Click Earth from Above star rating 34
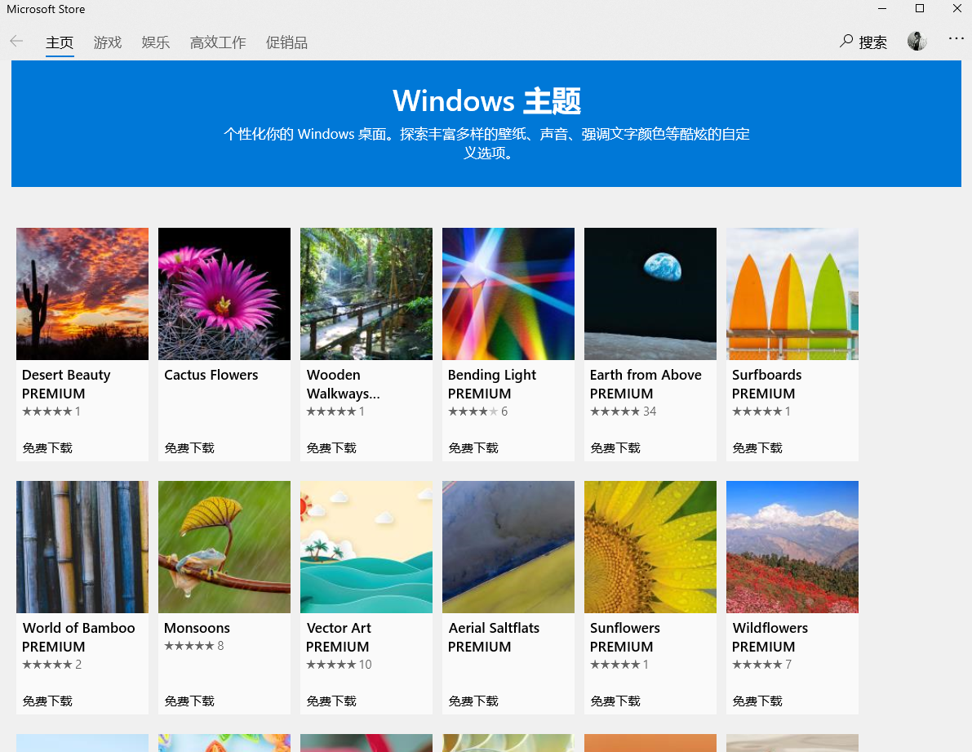 [623, 411]
